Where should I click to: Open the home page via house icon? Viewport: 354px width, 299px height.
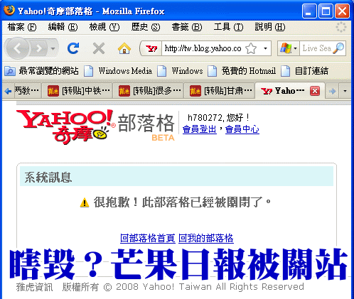[124, 48]
